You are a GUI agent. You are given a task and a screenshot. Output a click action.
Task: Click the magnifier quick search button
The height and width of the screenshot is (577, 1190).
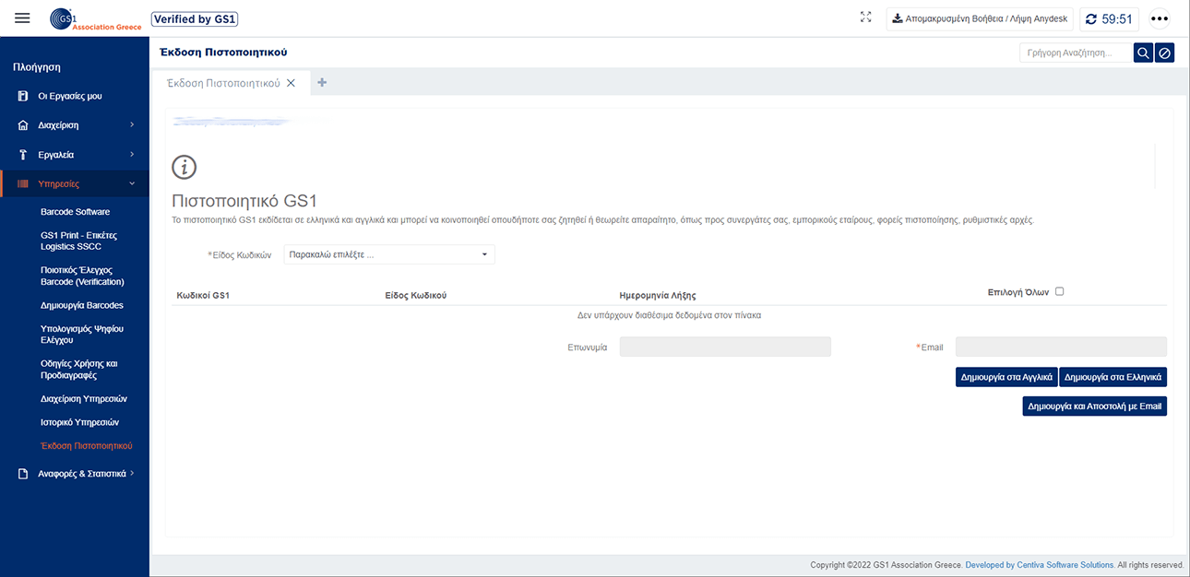click(1143, 53)
